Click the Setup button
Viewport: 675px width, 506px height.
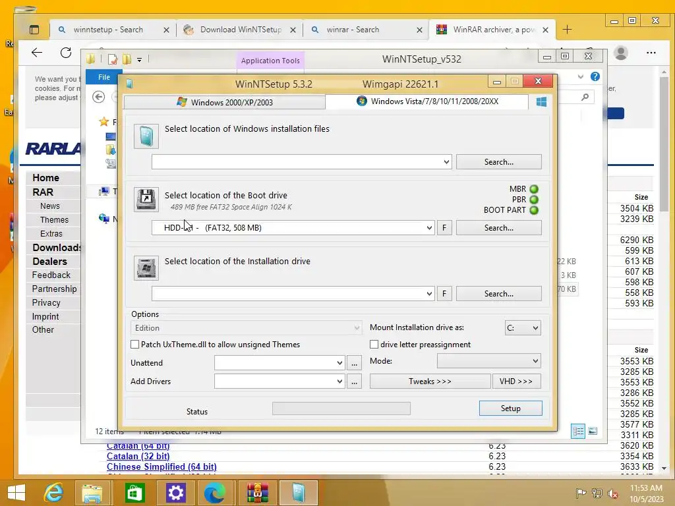[x=511, y=408]
